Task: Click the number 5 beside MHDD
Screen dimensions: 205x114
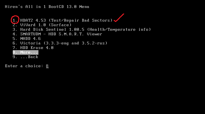Action: [14, 39]
